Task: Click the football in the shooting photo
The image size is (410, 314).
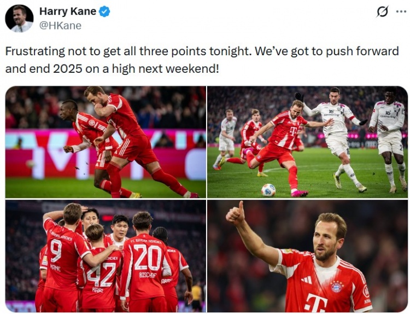Action: click(x=268, y=190)
